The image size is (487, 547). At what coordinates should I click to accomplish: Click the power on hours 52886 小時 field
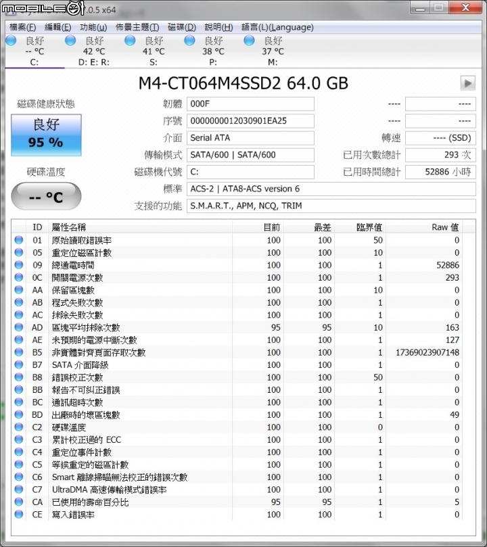(x=440, y=172)
